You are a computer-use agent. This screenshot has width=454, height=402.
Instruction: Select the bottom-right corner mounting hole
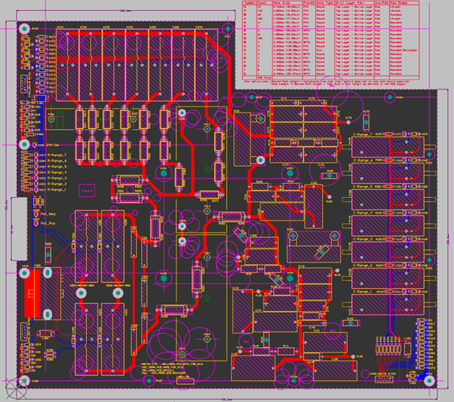point(428,380)
